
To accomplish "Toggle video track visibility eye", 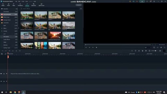I will click(x=7, y=74).
